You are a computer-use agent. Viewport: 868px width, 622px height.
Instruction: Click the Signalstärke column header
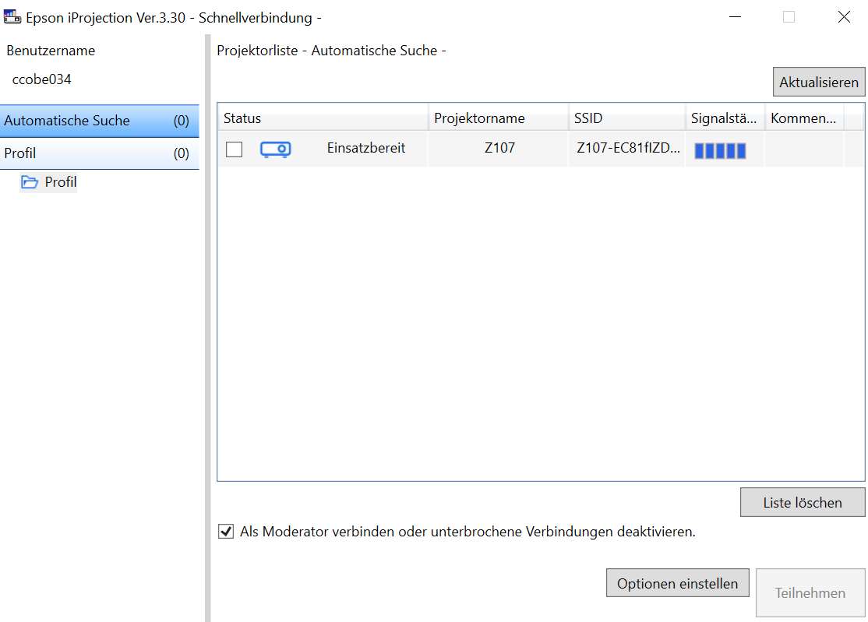pos(725,118)
